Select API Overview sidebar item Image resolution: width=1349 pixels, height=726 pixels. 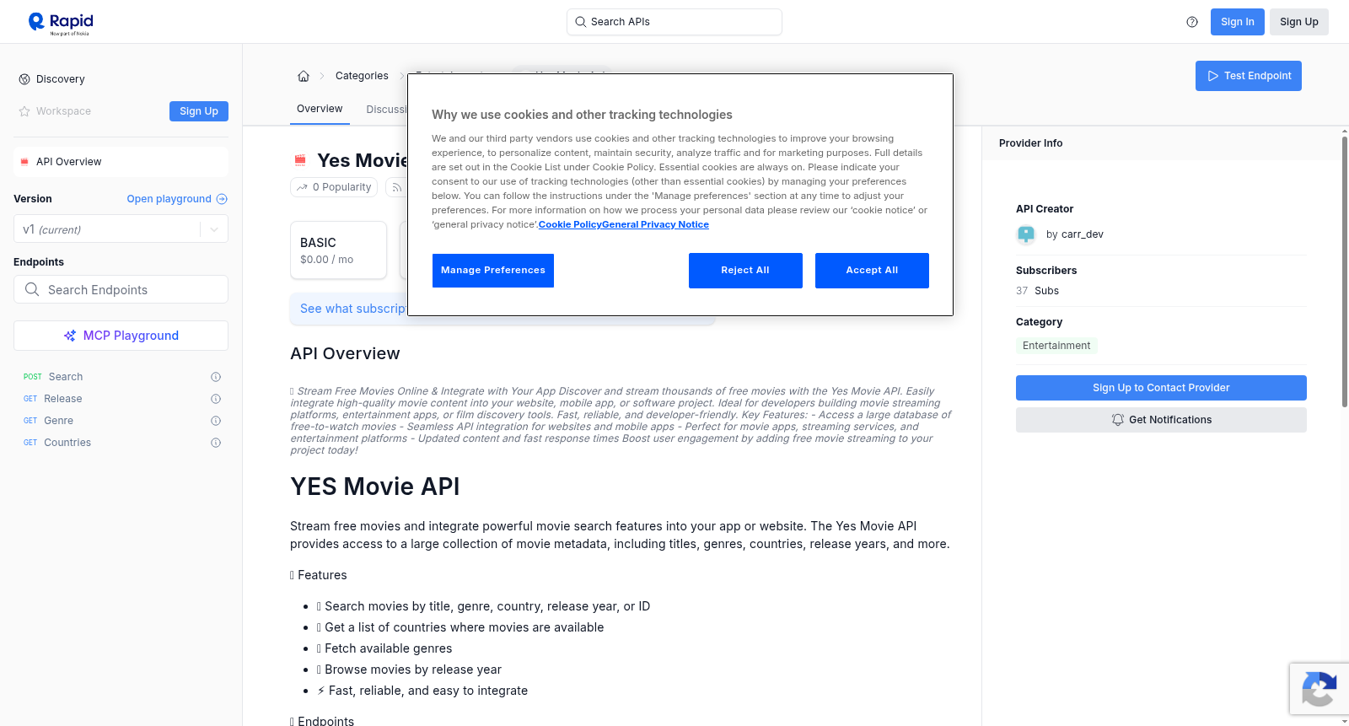(121, 162)
